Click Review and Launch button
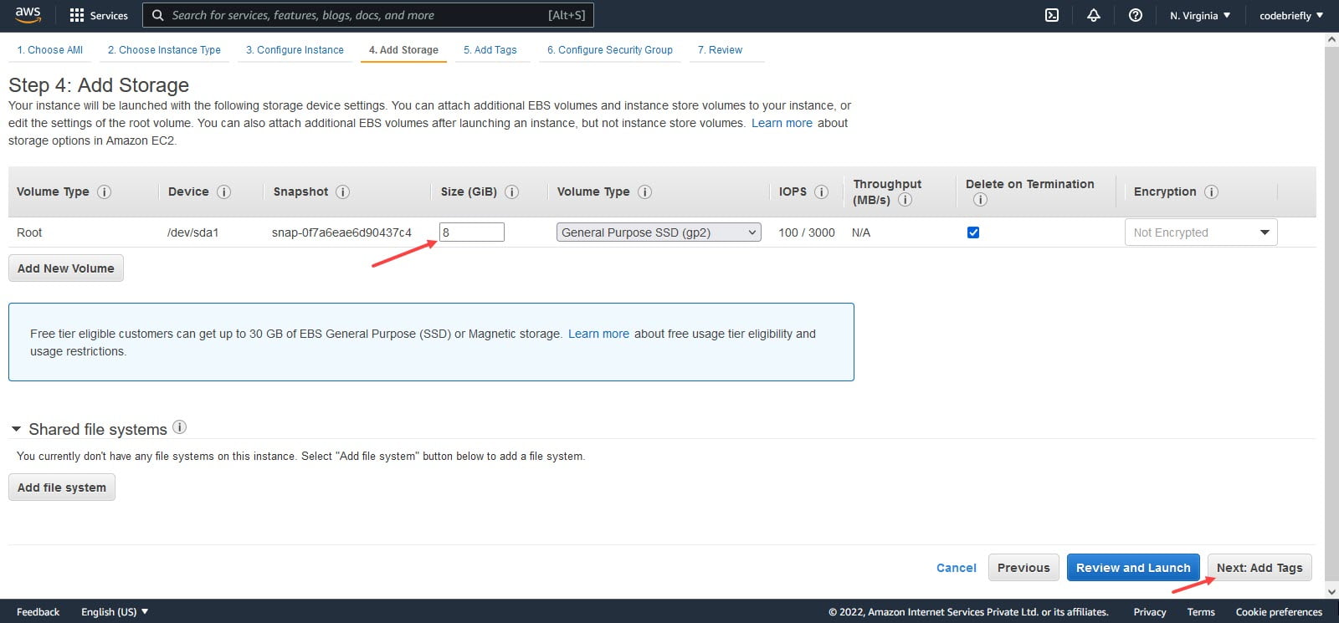The height and width of the screenshot is (623, 1339). [x=1133, y=568]
